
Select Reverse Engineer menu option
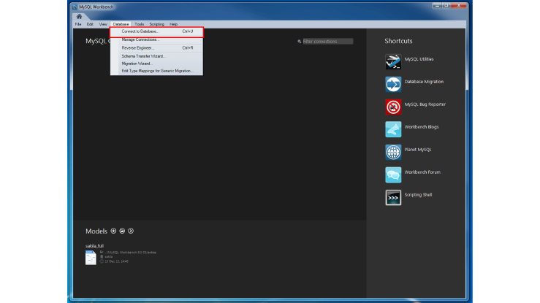(x=137, y=47)
